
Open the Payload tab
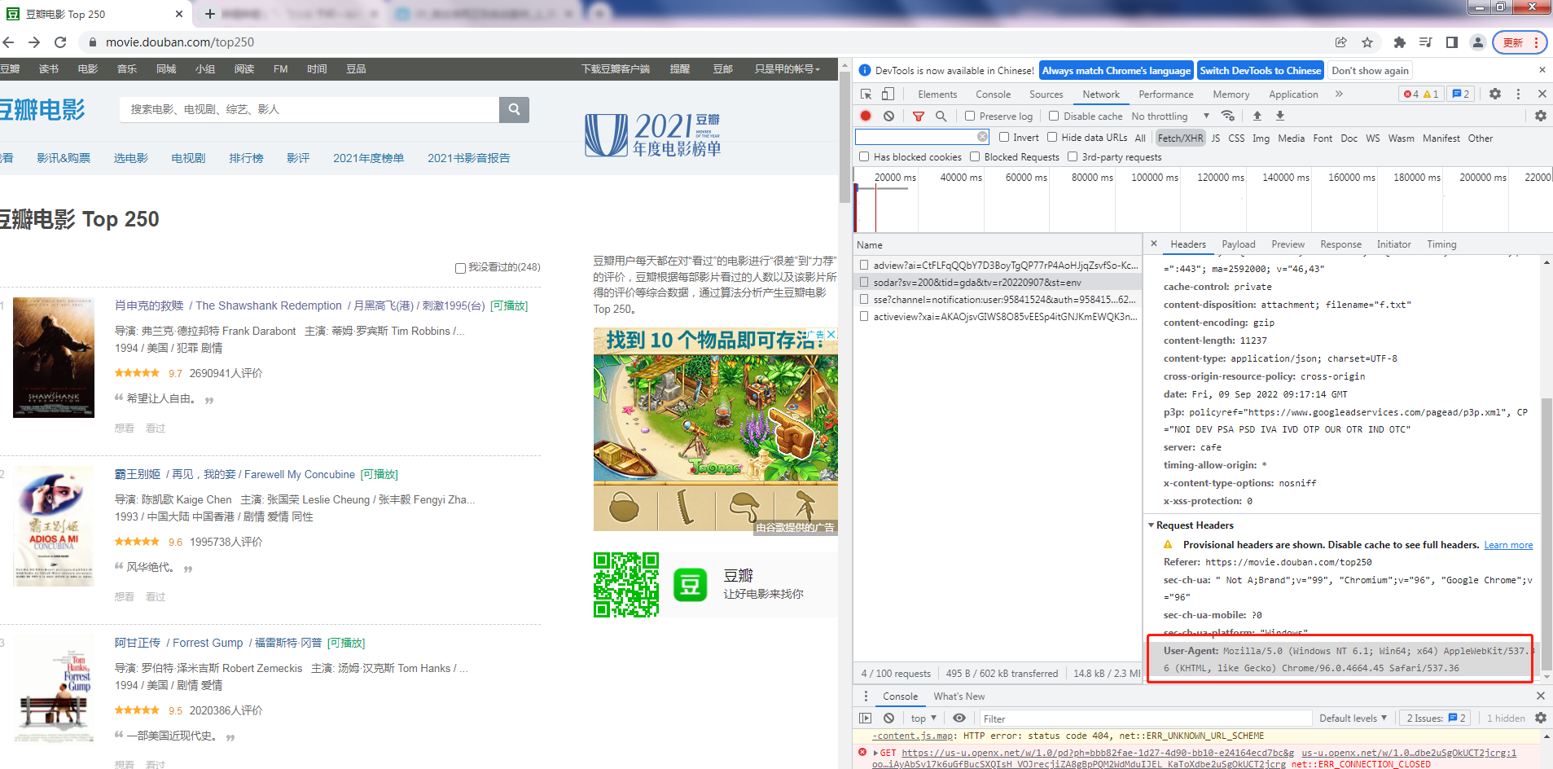(x=1238, y=244)
